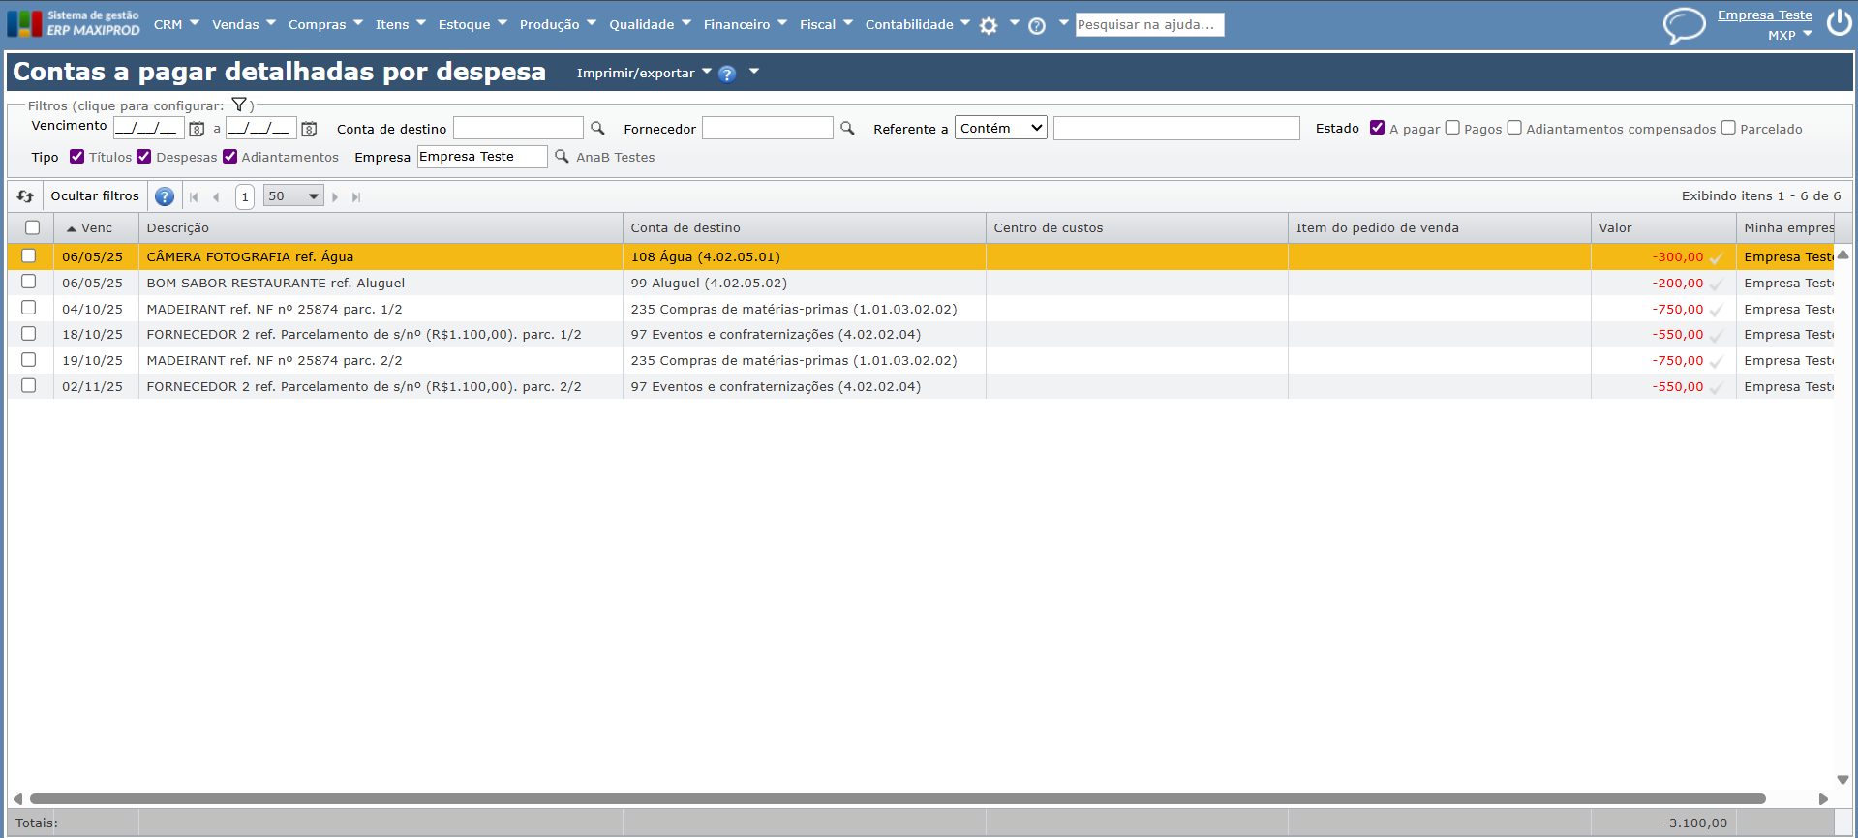Open the start date calendar picker
Image resolution: width=1858 pixels, height=838 pixels.
click(x=197, y=129)
